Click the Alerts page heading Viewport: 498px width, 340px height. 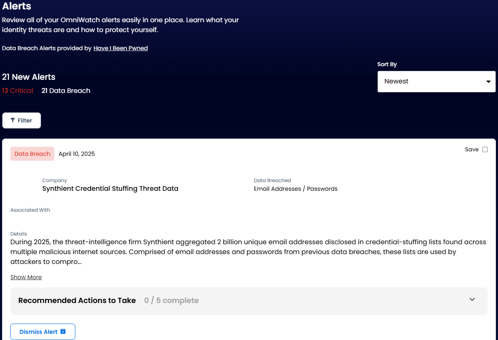pos(17,6)
